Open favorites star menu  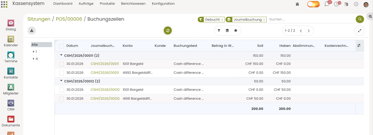click(x=236, y=31)
